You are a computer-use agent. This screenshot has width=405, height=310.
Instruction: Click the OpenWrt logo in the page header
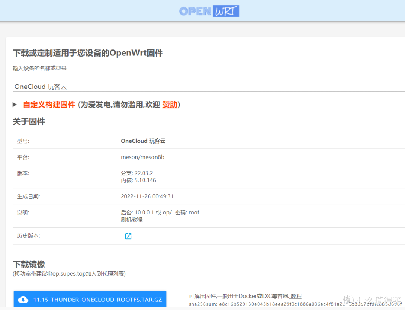pos(209,11)
